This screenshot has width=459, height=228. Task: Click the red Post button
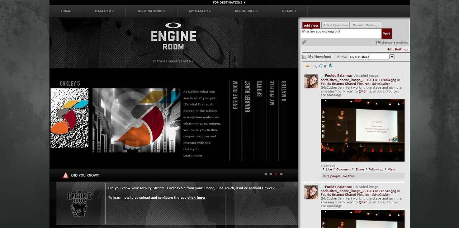coord(387,34)
